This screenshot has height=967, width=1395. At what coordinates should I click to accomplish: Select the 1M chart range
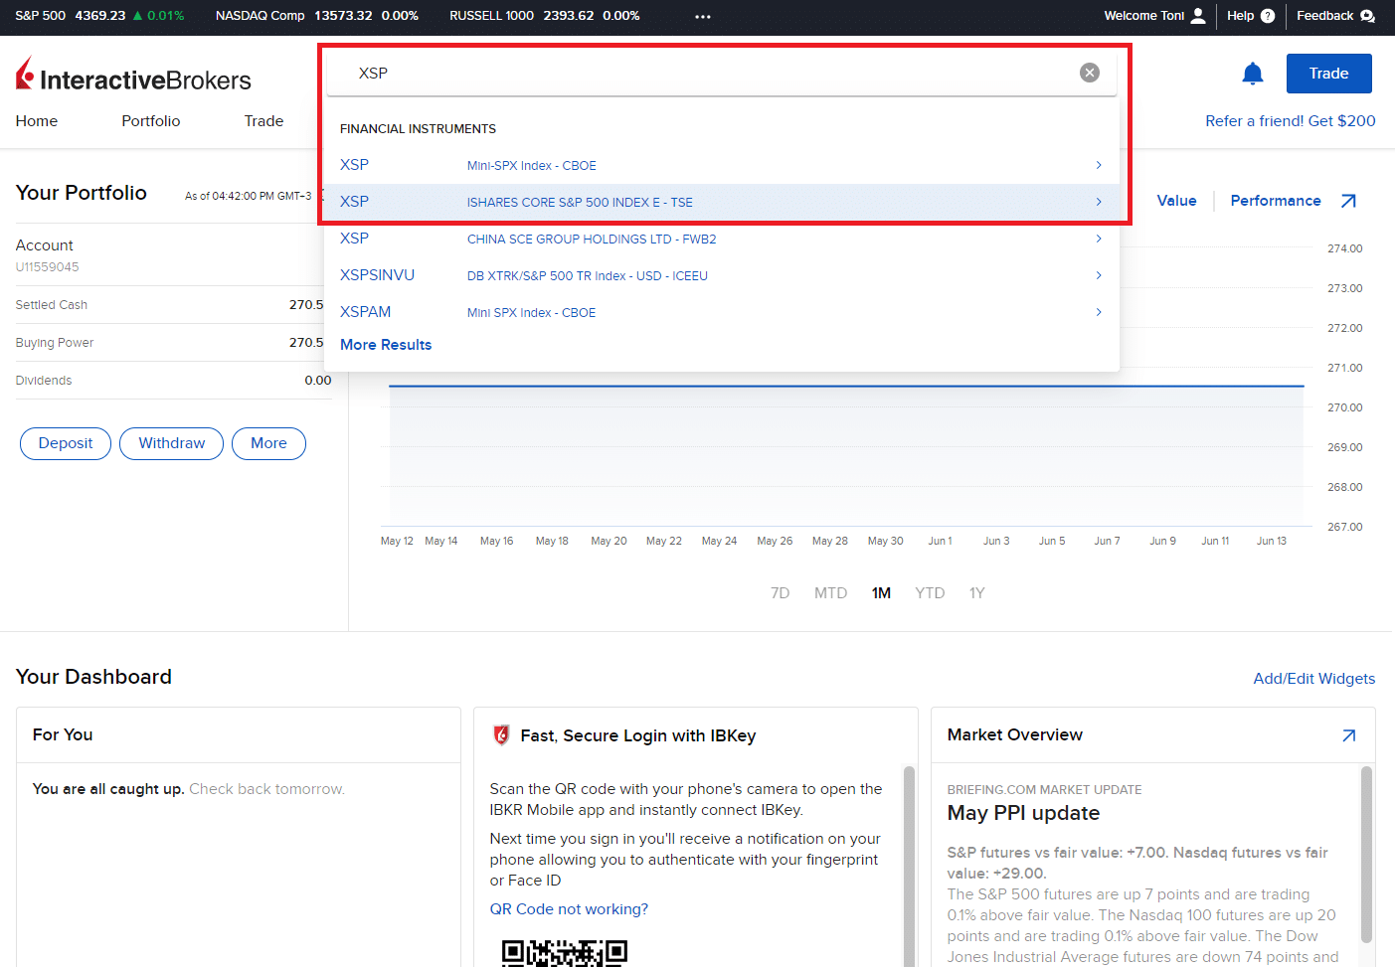(881, 593)
